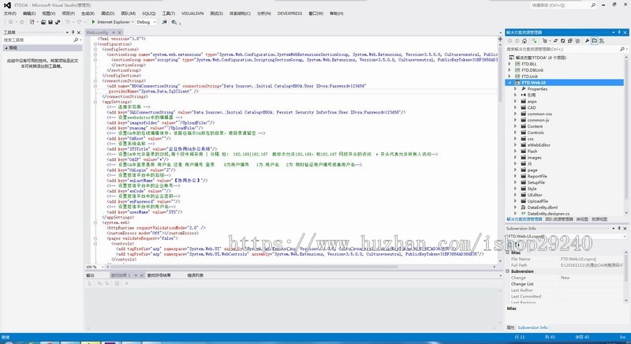Viewport: 631px width, 344px height.
Task: Click Collapse All icon in Solution Explorer
Action: point(569,41)
